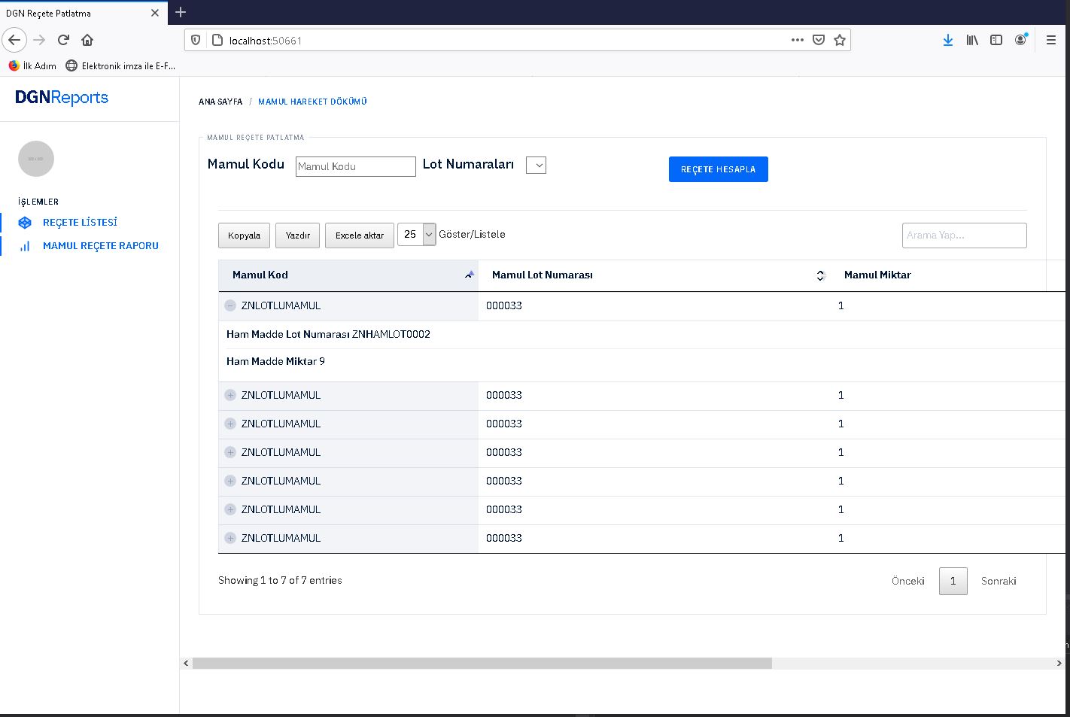Screen dimensions: 1070x717
Task: Open a new tab with the plus icon
Action: (x=181, y=12)
